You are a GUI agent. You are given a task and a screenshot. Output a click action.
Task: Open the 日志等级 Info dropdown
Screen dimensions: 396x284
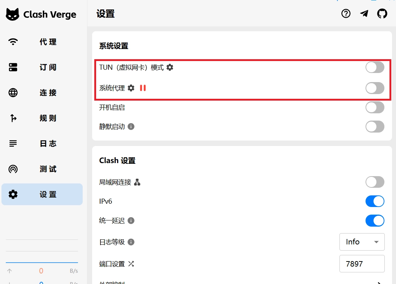(x=362, y=242)
